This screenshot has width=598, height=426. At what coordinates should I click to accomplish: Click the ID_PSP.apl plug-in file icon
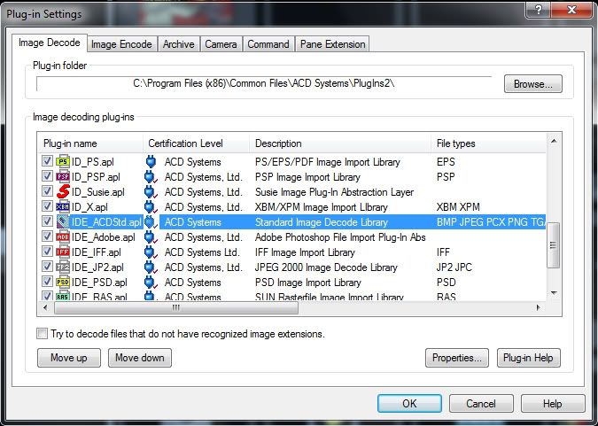63,177
